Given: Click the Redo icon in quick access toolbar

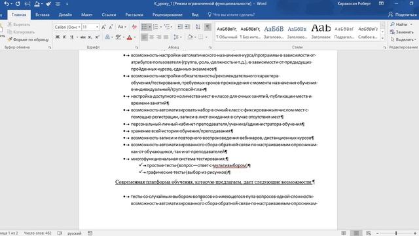Looking at the screenshot, I should (18, 4).
